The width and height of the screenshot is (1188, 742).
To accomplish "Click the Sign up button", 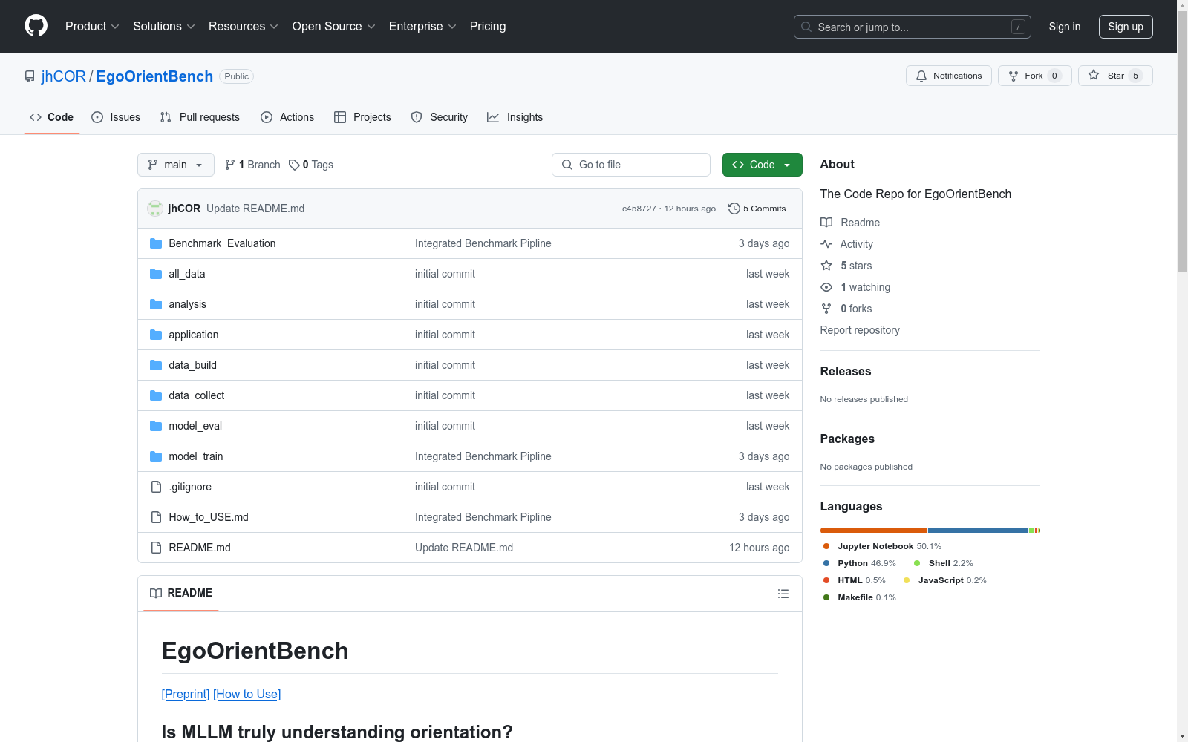I will click(1126, 27).
